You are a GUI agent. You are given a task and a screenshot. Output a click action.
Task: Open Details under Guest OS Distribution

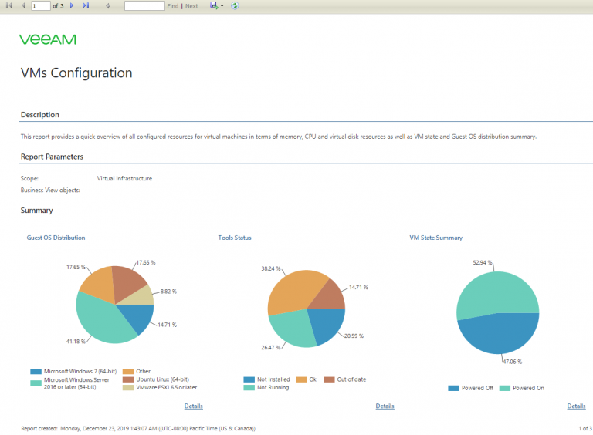(x=193, y=406)
